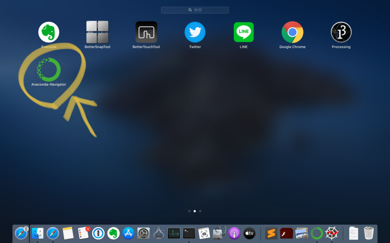Go to the third Launchpad page dot
This screenshot has height=243, width=390.
coord(200,211)
